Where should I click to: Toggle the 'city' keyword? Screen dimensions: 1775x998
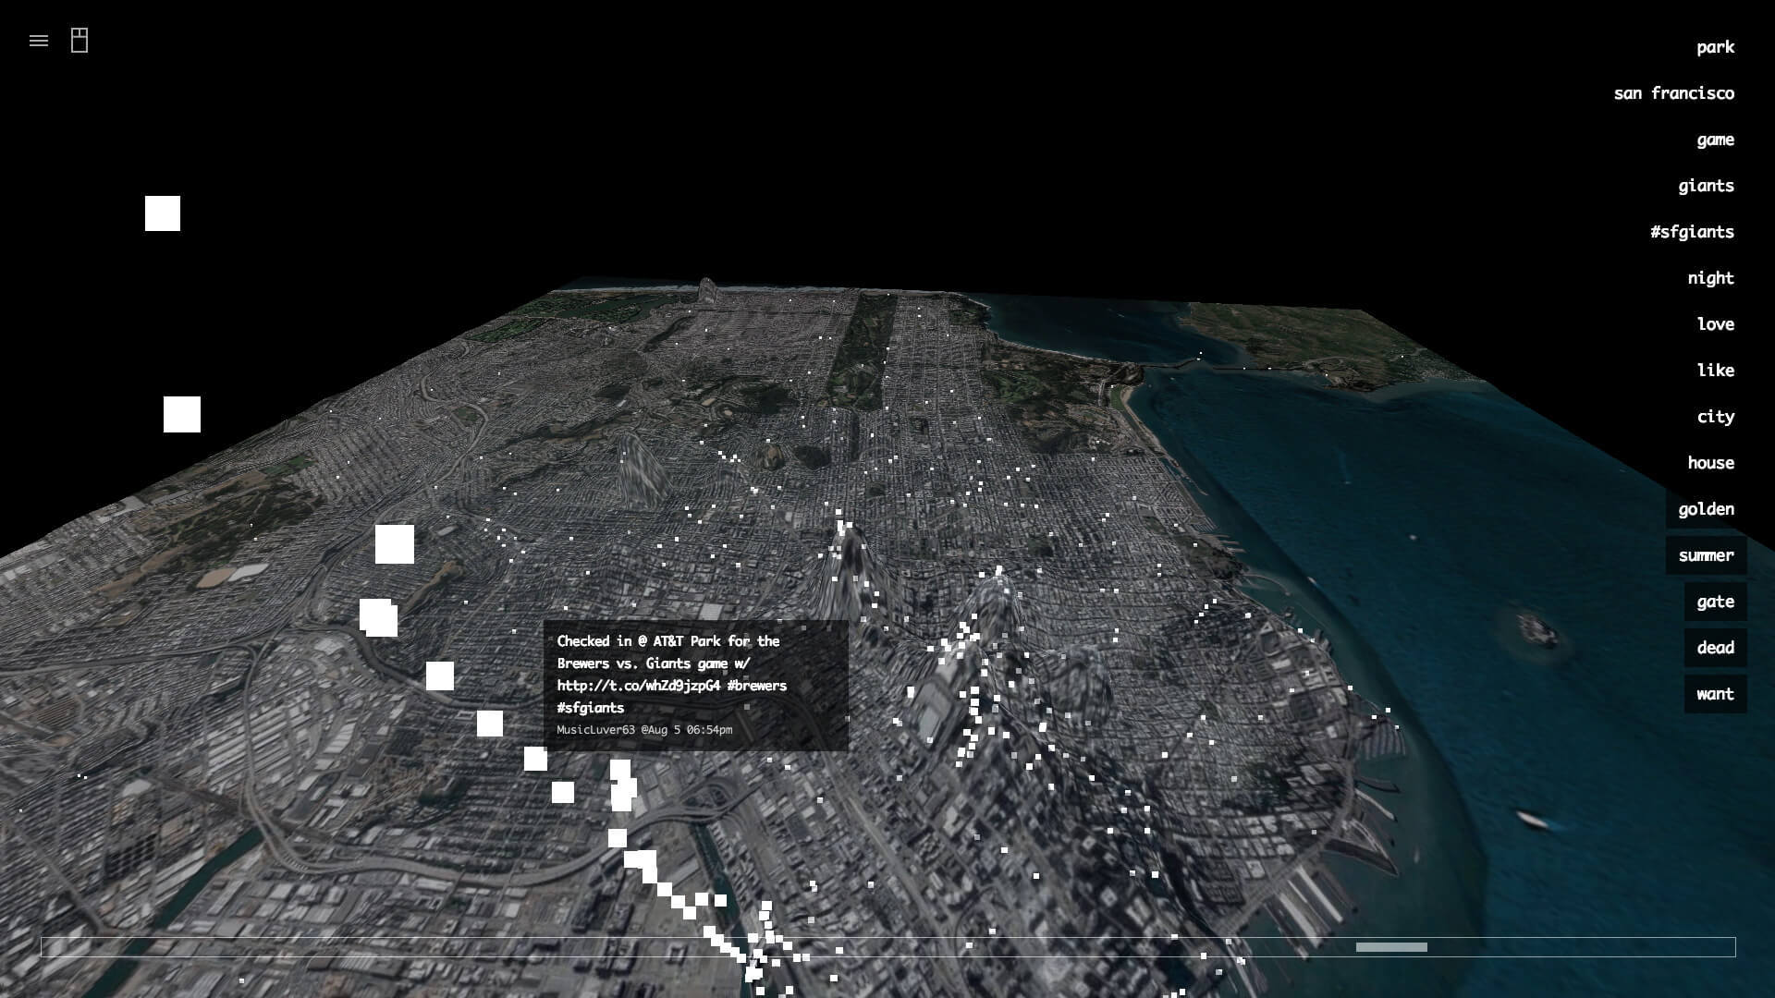(1715, 417)
